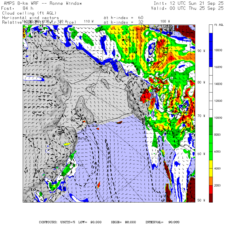
Task: Click the 'Fcst: 84 h' forecast hour text
Action: 17,8
